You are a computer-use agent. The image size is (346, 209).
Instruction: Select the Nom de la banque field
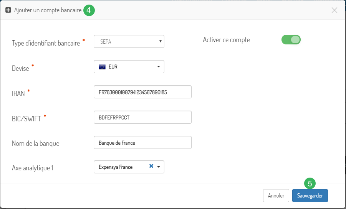click(x=142, y=142)
